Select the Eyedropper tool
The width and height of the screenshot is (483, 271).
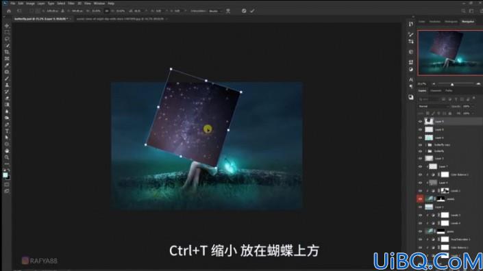pyautogui.click(x=7, y=65)
